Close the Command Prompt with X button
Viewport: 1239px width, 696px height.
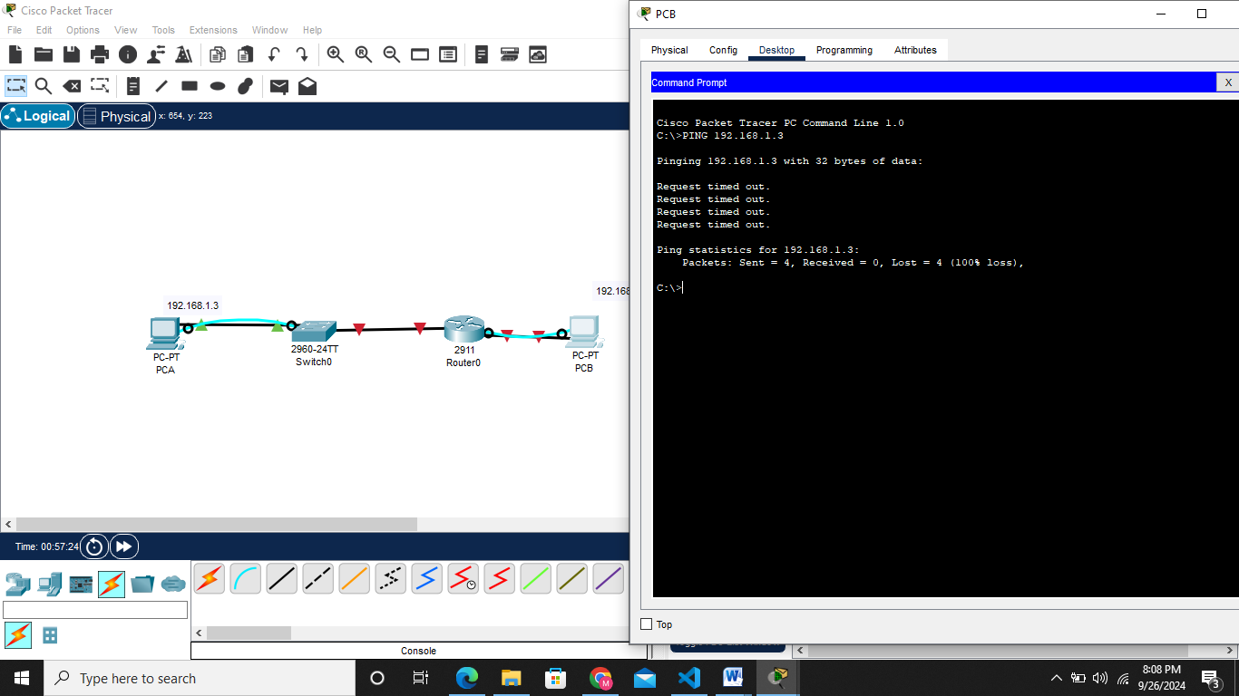pyautogui.click(x=1227, y=82)
